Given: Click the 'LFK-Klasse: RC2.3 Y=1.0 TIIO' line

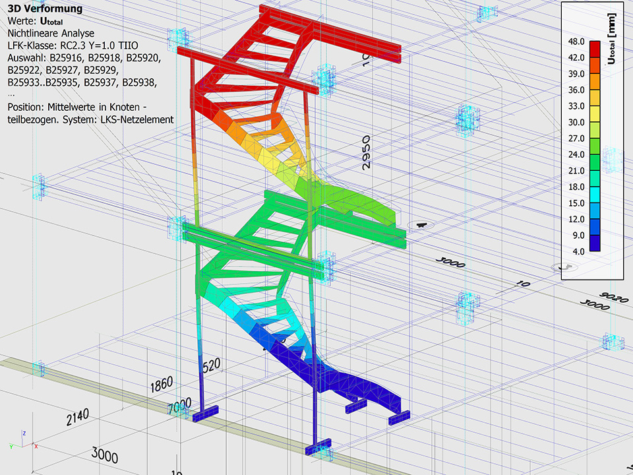Looking at the screenshot, I should 73,45.
